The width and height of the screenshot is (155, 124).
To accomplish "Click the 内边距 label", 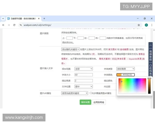I will (x=107, y=87).
